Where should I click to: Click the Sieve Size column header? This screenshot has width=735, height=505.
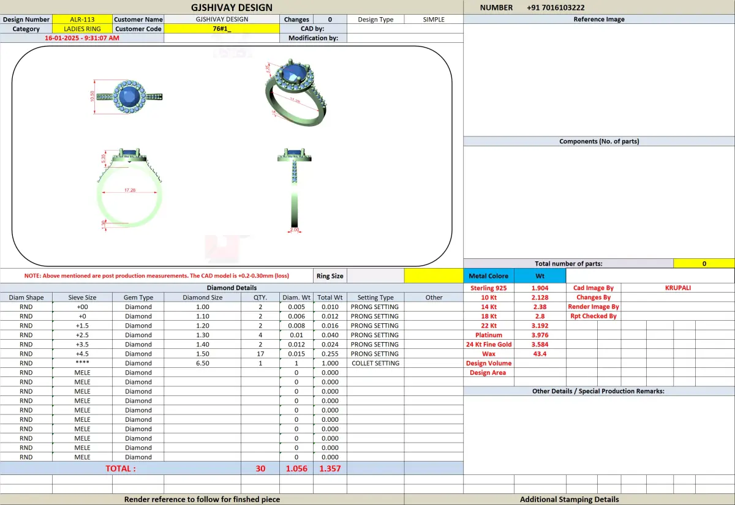tap(82, 297)
